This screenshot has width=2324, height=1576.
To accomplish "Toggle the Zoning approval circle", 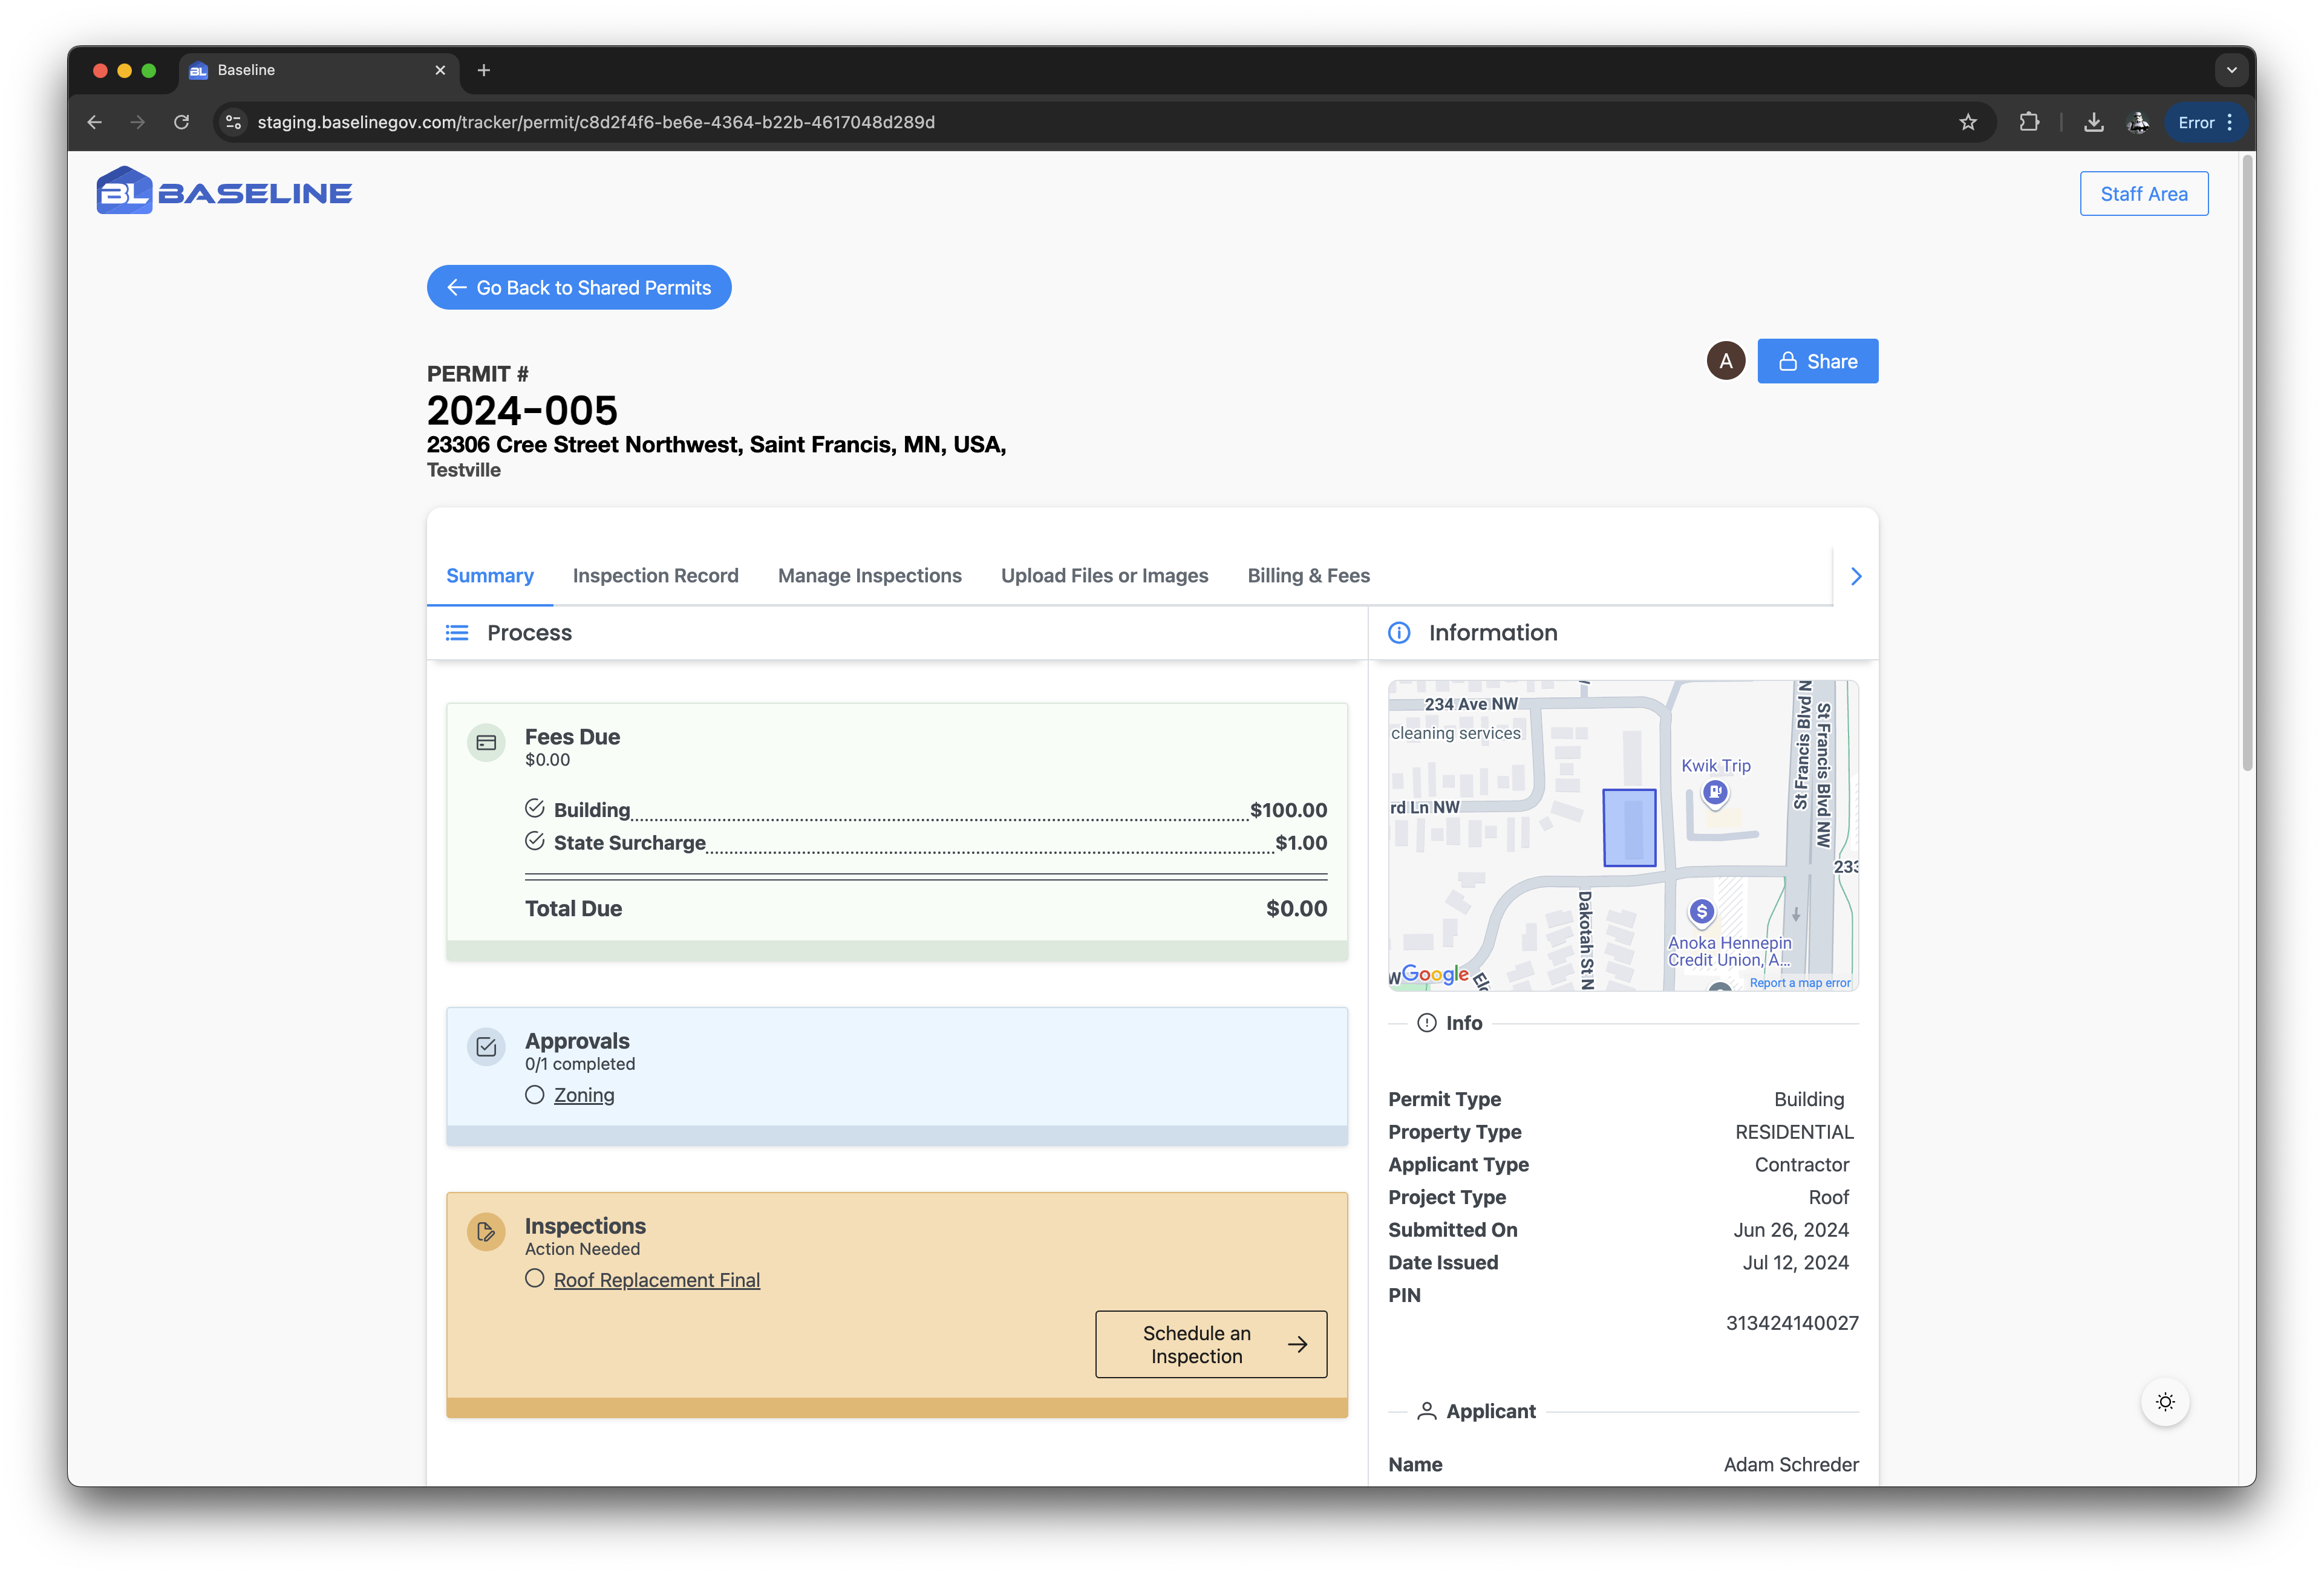I will (x=535, y=1095).
